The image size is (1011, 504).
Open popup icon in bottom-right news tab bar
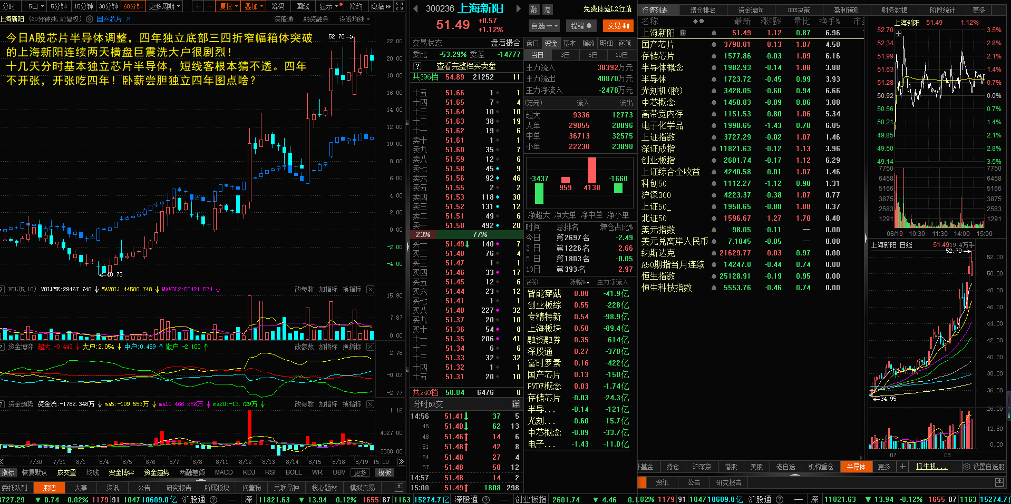(x=999, y=482)
